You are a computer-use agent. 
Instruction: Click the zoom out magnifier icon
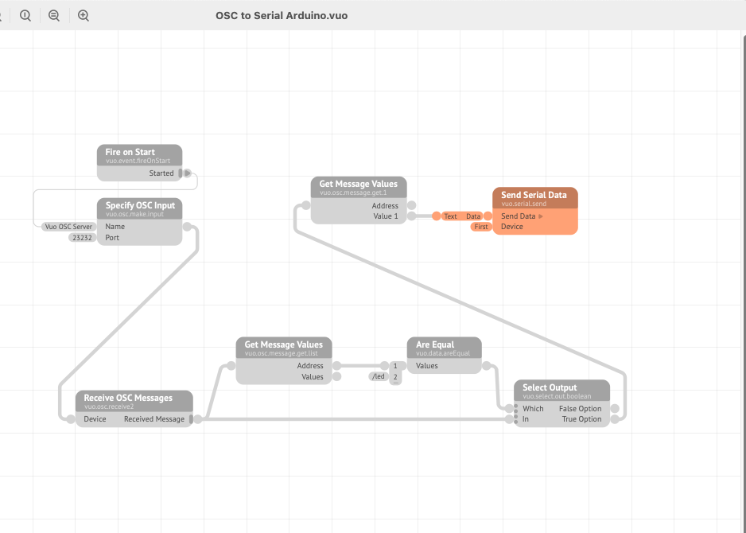(x=54, y=16)
